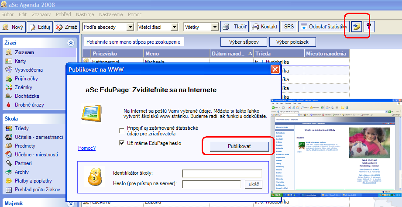Open the Všetky dropdown
The image size is (402, 207).
point(215,27)
